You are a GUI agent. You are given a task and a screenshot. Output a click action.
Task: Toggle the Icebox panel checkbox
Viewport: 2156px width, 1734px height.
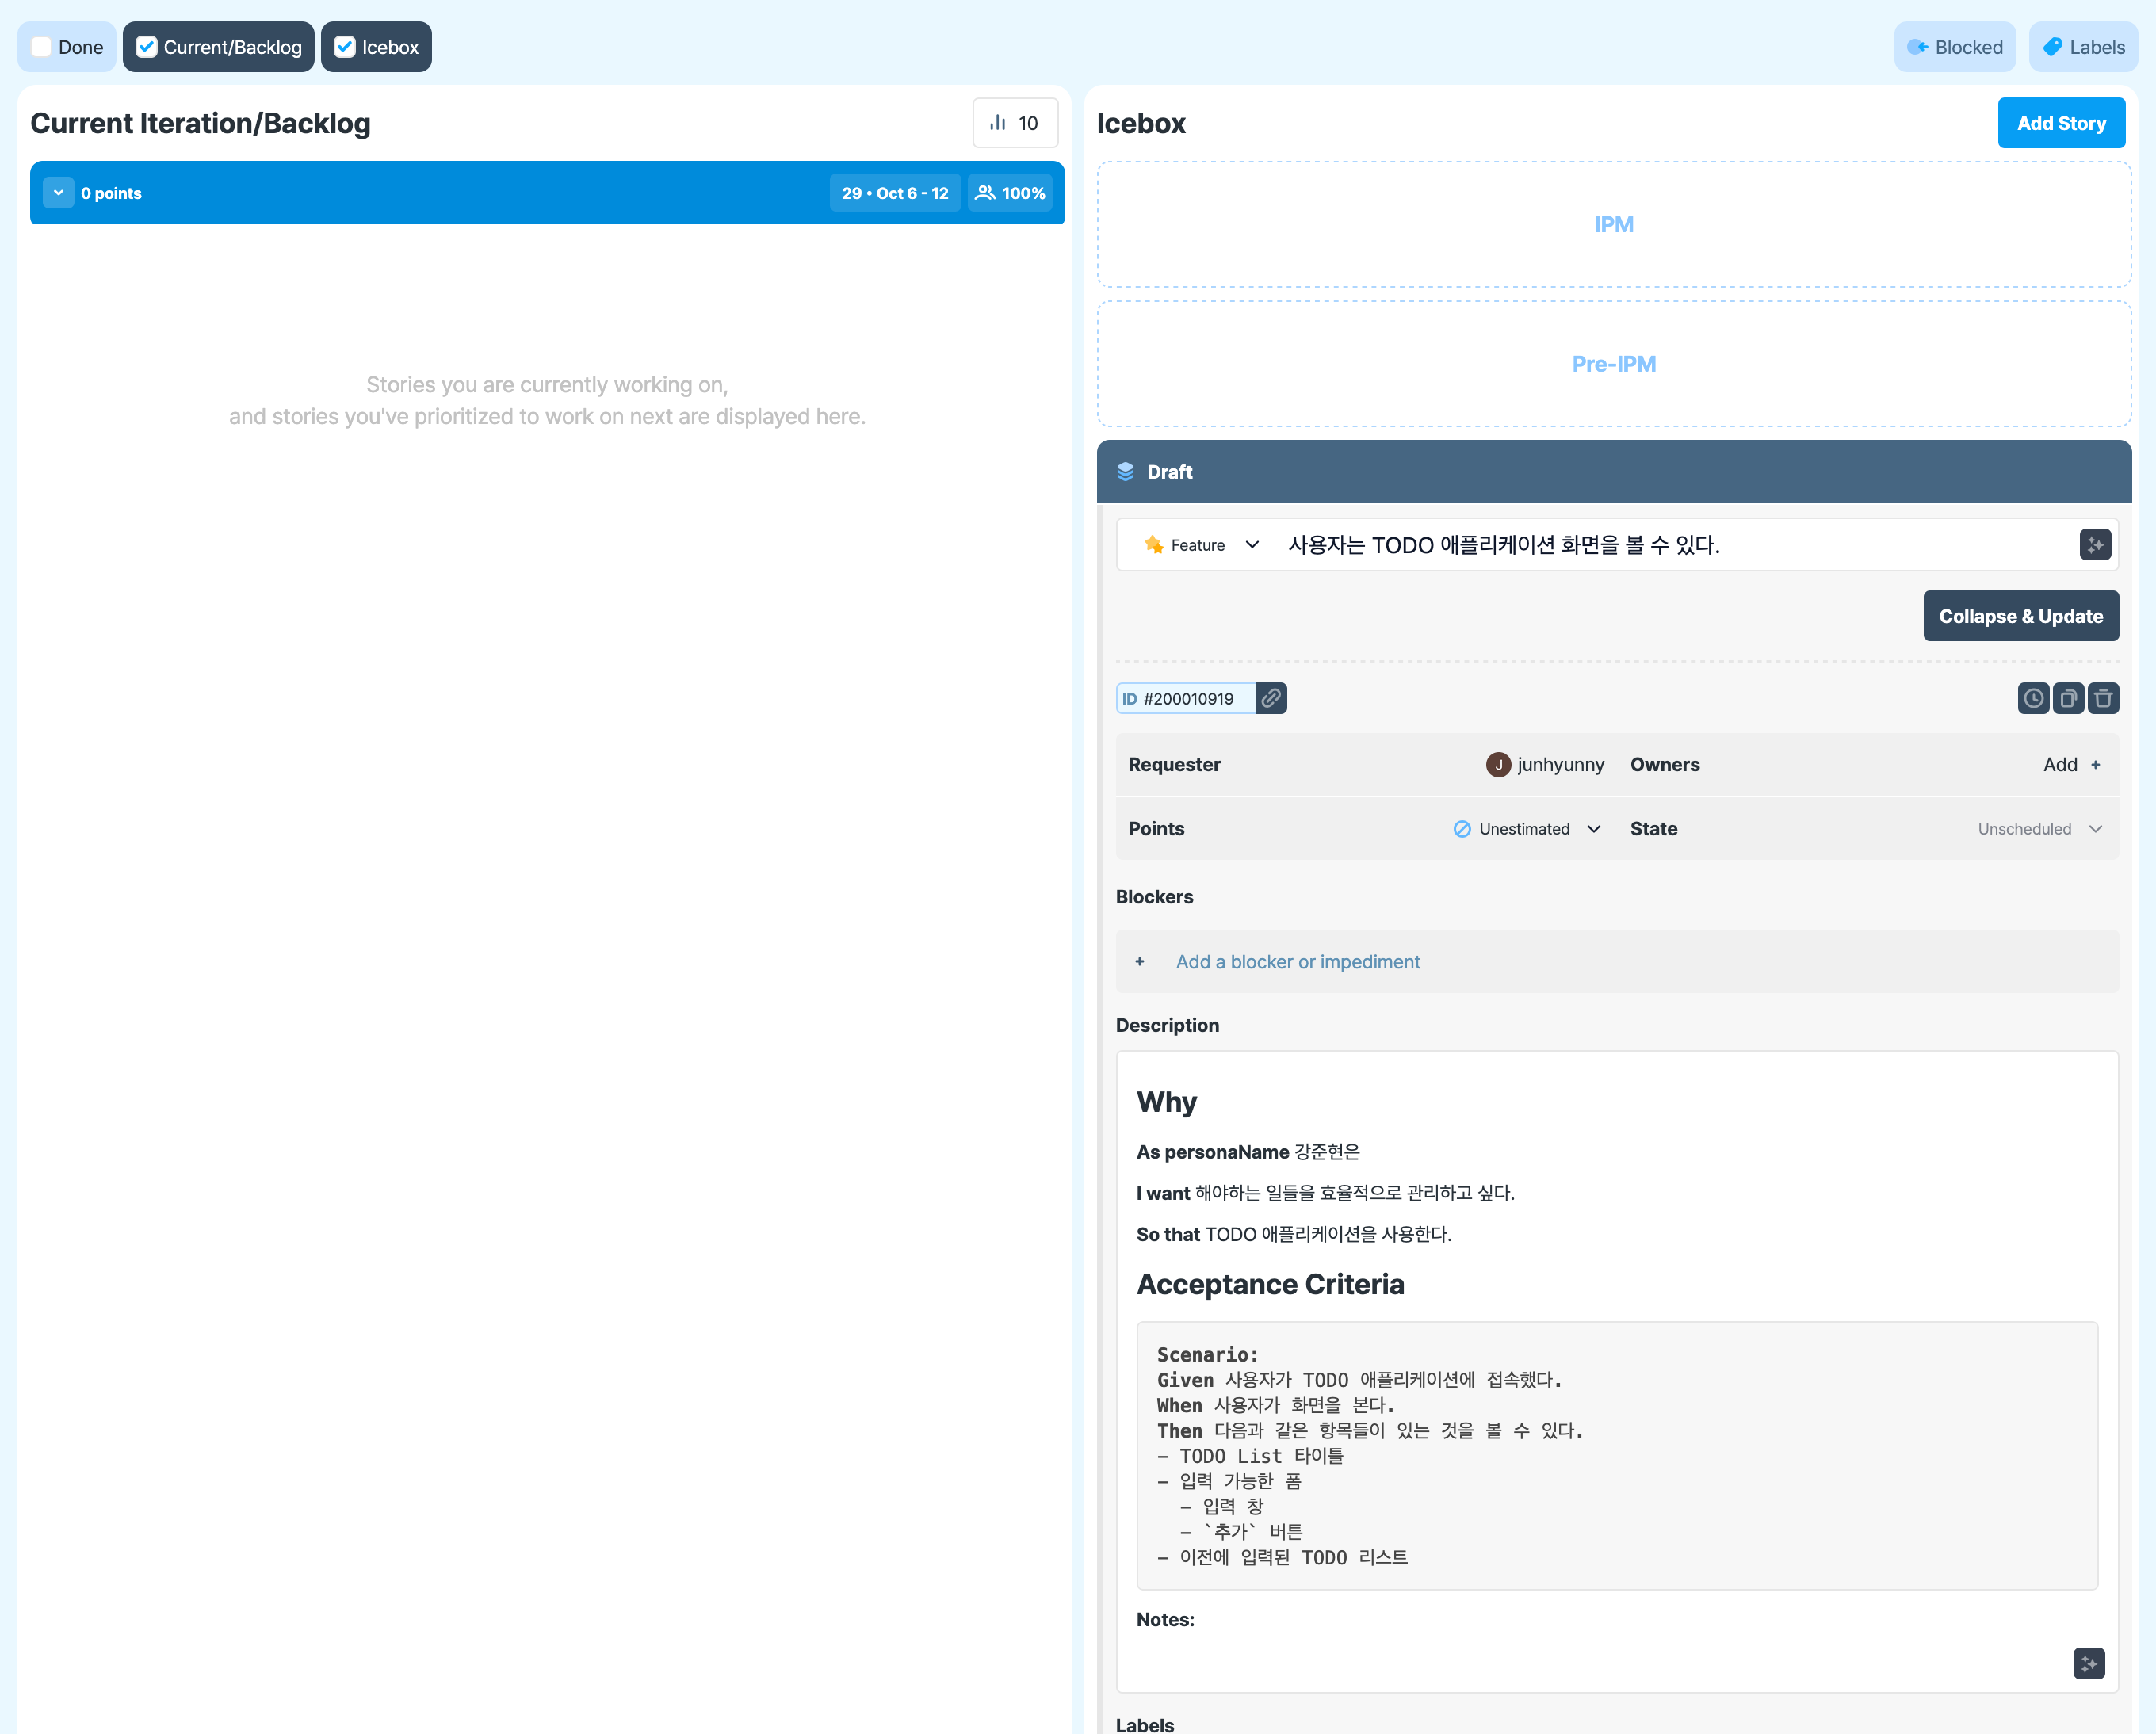click(x=345, y=47)
